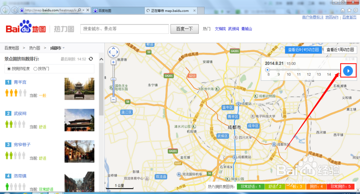Open the browser home icon
The width and height of the screenshot is (360, 194).
coord(343,10)
